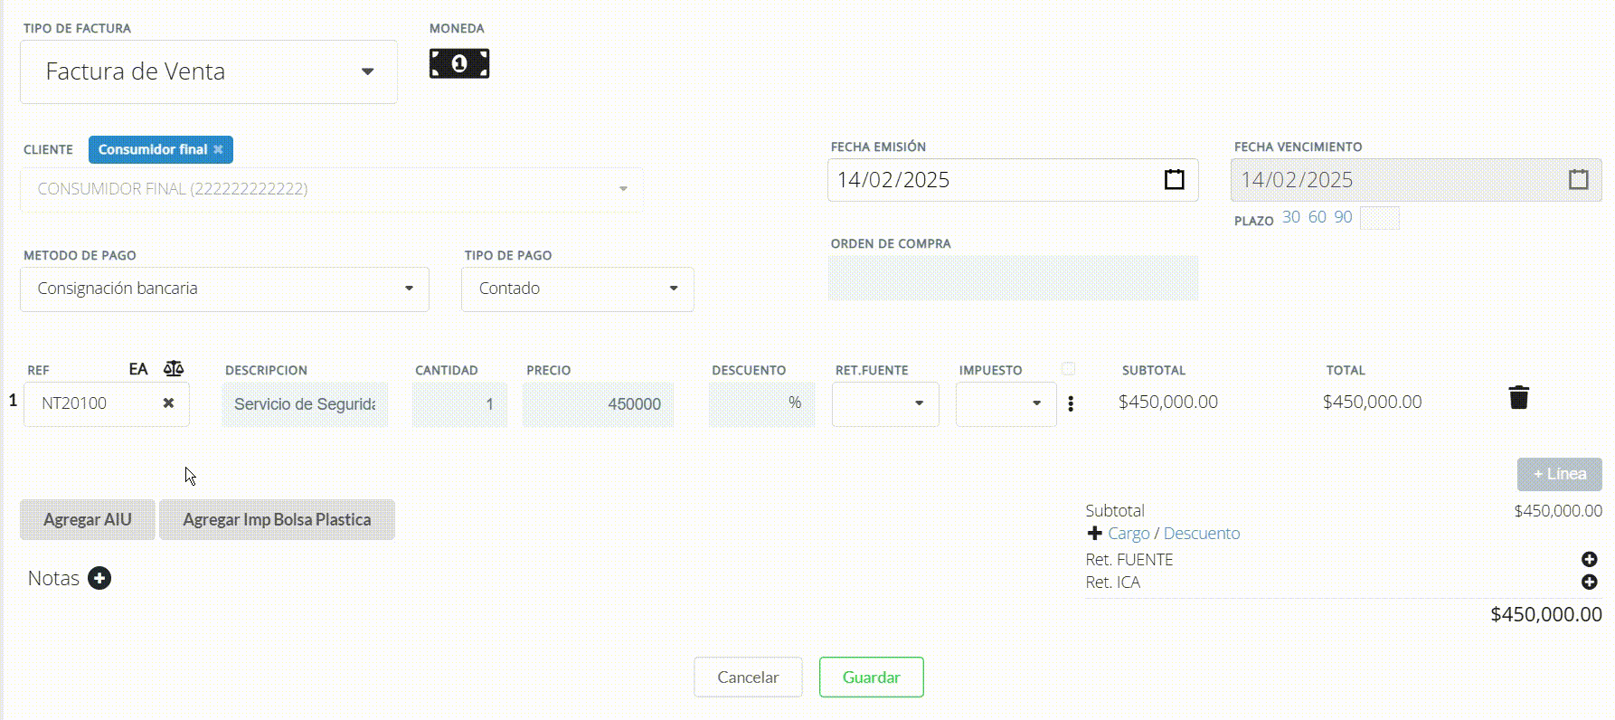
Task: Toggle the checkbox above the Impuesto column
Action: coord(1068,368)
